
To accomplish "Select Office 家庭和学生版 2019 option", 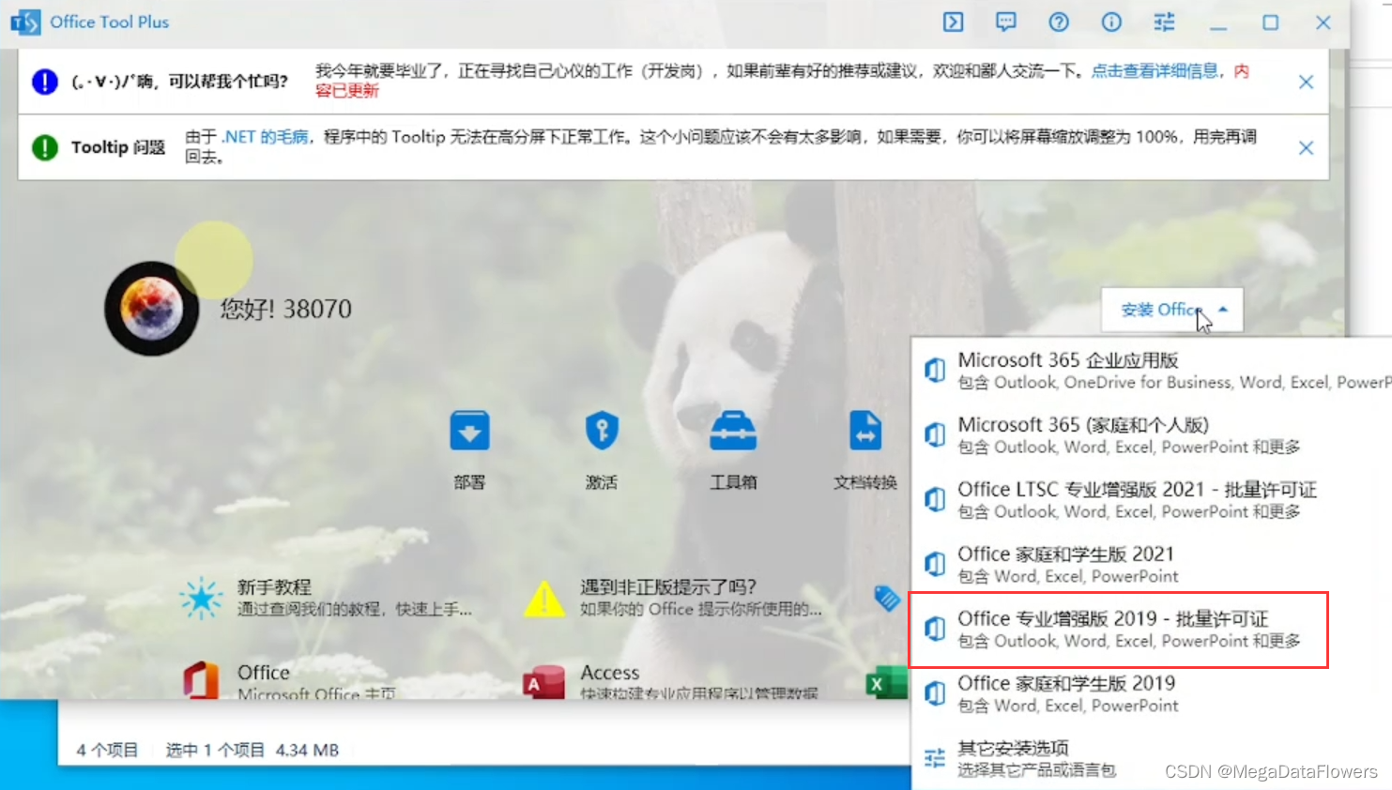I will coord(1152,694).
